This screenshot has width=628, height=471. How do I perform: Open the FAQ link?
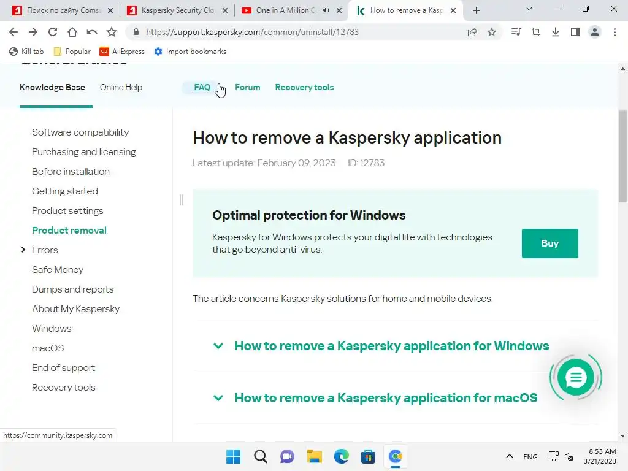point(202,87)
